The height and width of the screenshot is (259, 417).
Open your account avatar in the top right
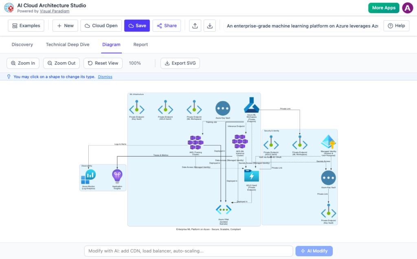(x=408, y=8)
